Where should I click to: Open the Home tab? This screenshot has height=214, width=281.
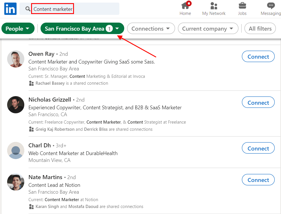[185, 9]
